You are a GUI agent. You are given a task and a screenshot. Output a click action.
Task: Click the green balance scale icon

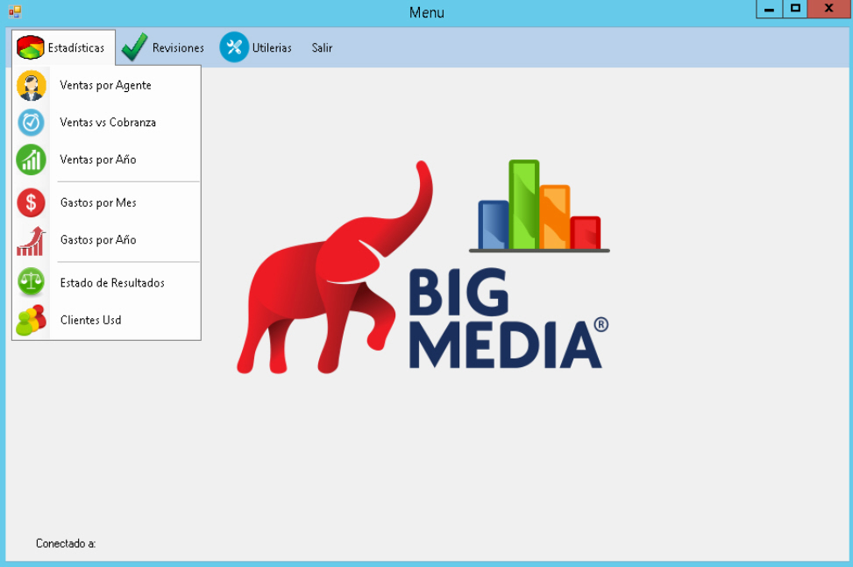point(32,283)
